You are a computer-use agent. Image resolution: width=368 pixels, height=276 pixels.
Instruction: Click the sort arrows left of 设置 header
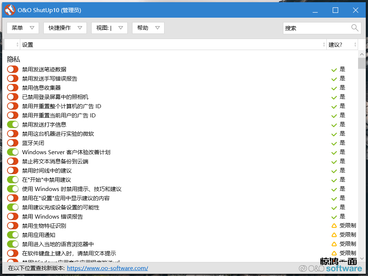(x=17, y=45)
